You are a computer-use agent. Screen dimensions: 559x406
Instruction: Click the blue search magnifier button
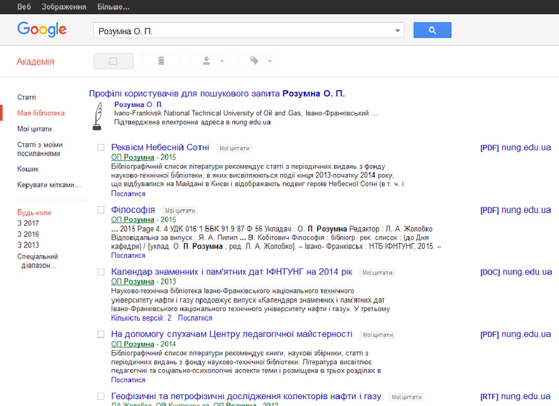[432, 30]
